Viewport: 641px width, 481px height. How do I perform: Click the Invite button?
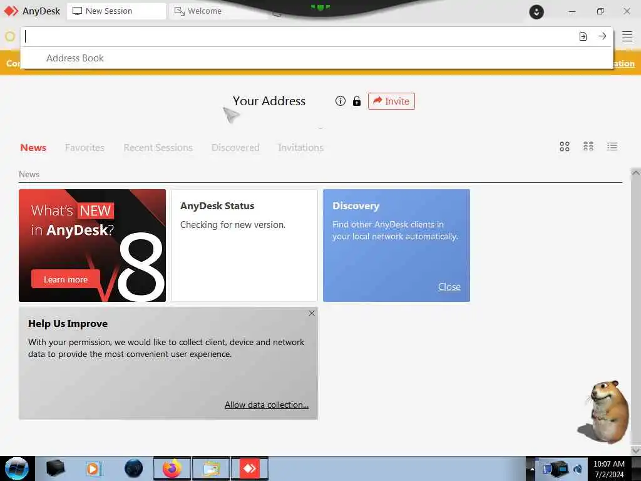point(391,101)
